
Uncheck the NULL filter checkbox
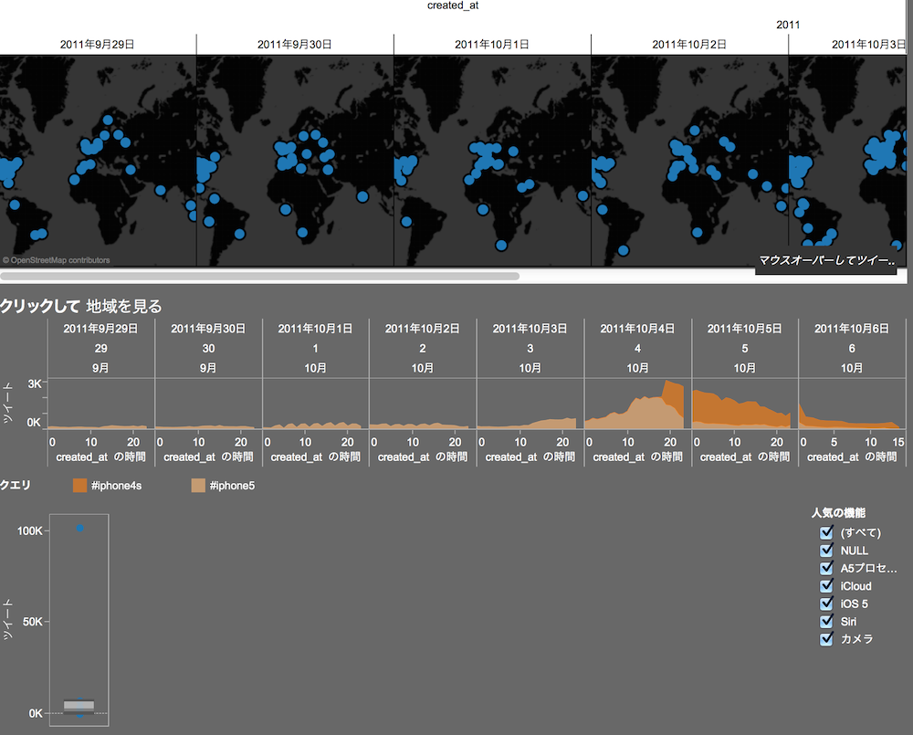coord(826,551)
